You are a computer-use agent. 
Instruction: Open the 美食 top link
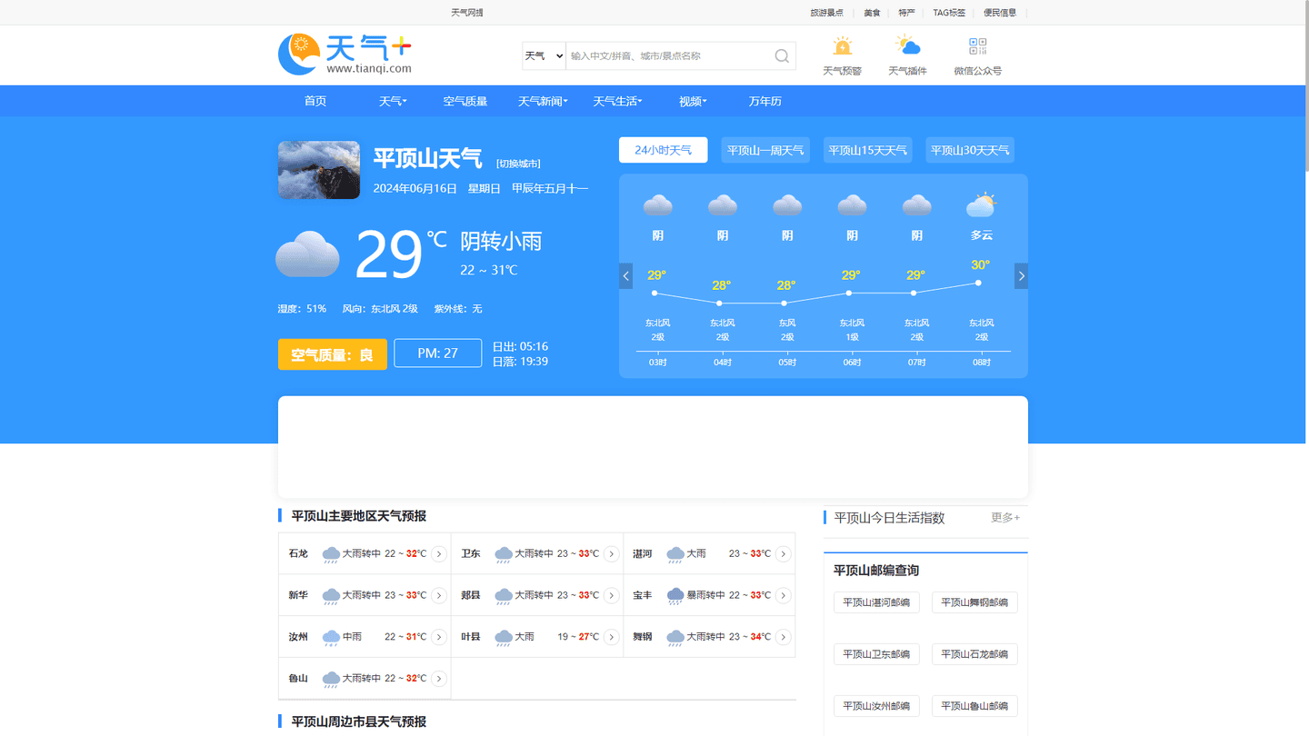(x=872, y=13)
